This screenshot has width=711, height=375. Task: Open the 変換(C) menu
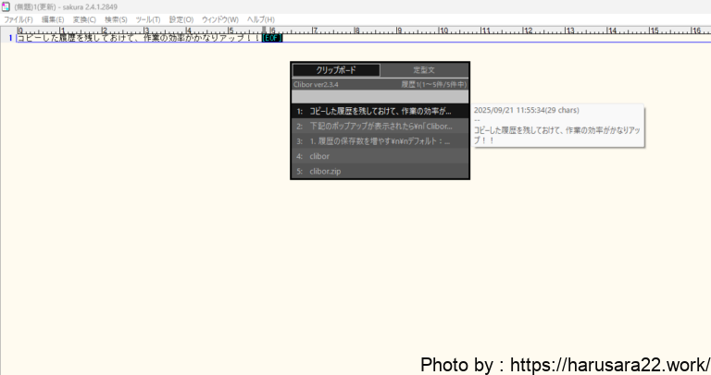point(84,19)
